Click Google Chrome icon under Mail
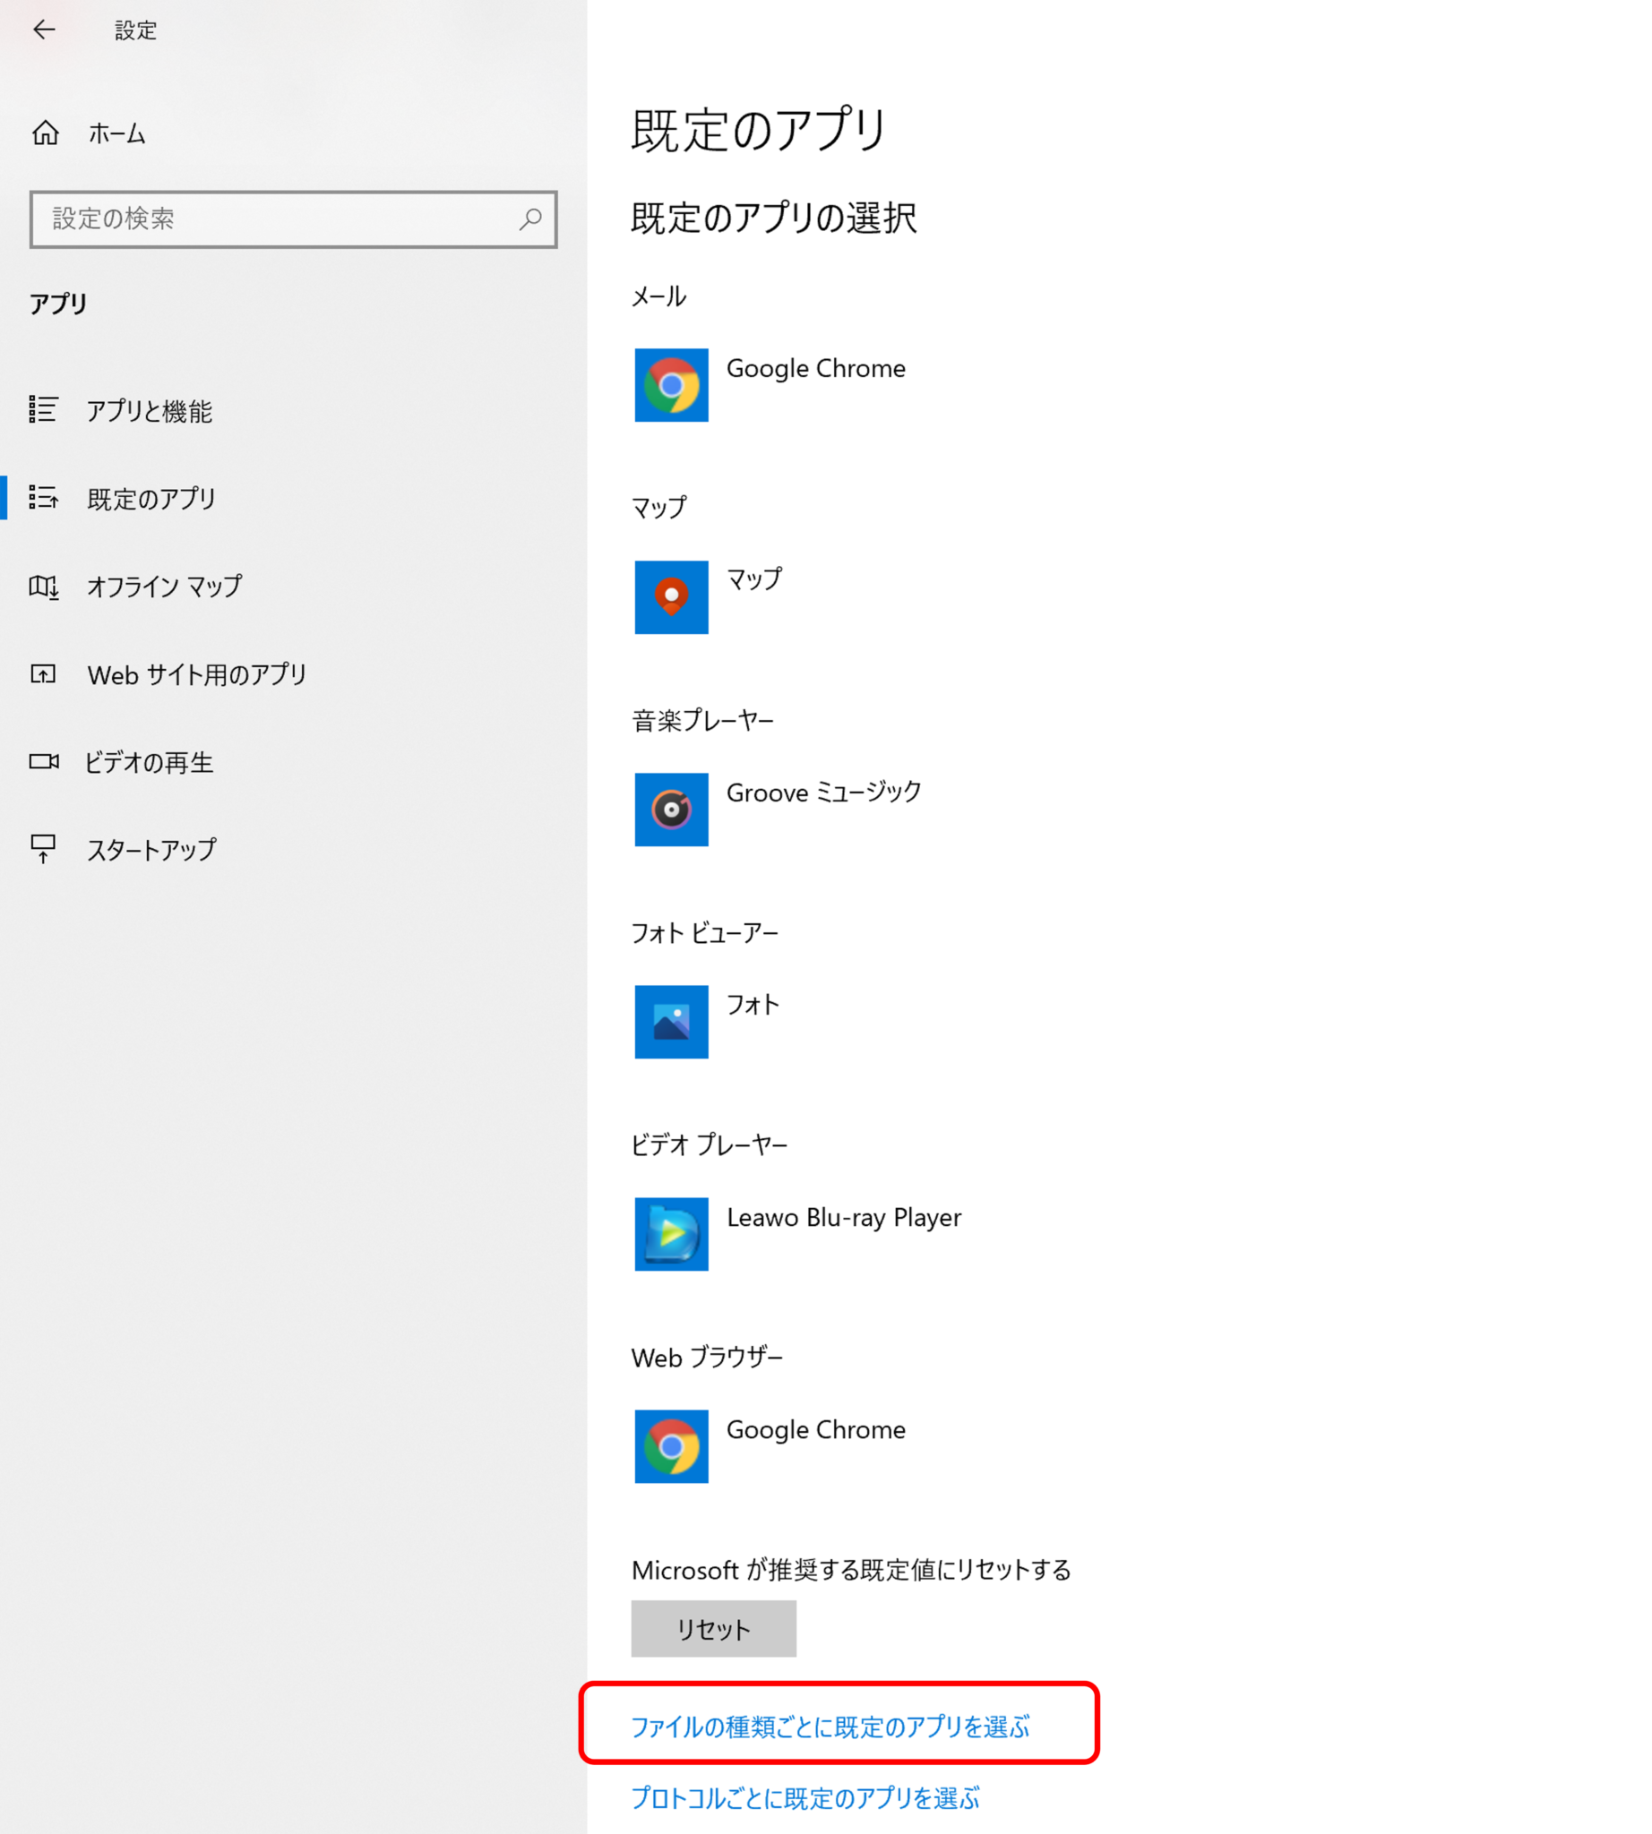This screenshot has width=1652, height=1834. (671, 385)
